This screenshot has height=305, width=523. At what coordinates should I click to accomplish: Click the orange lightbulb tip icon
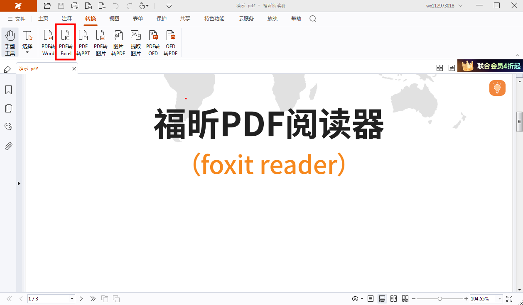click(497, 88)
